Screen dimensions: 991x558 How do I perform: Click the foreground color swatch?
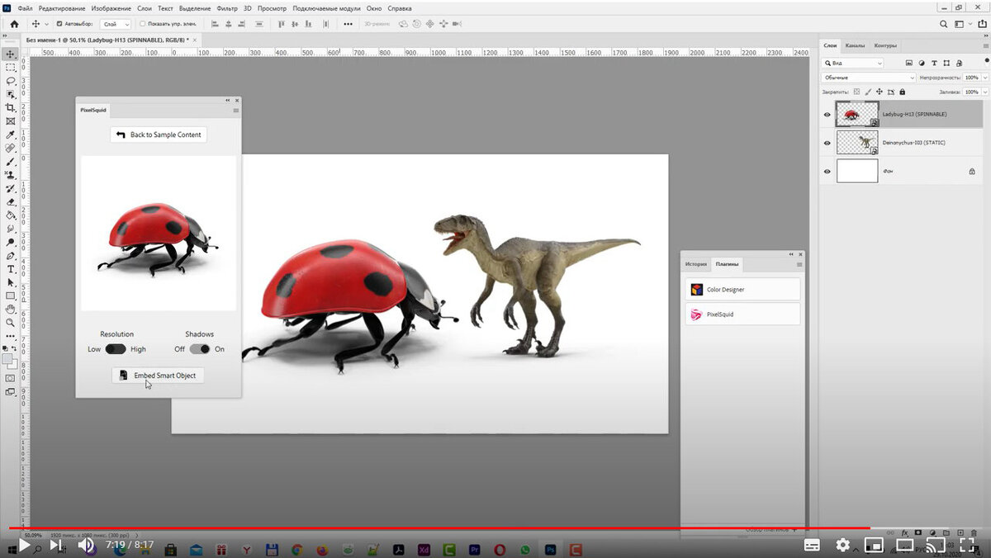click(8, 359)
